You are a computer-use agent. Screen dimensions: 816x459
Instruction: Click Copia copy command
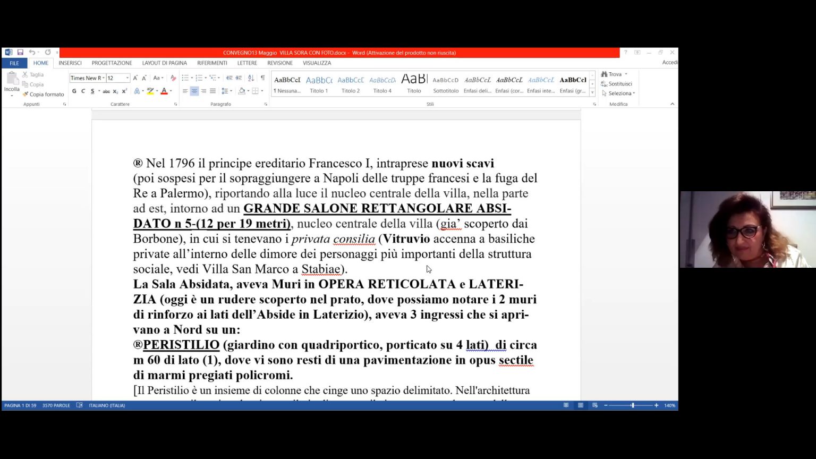coord(33,84)
